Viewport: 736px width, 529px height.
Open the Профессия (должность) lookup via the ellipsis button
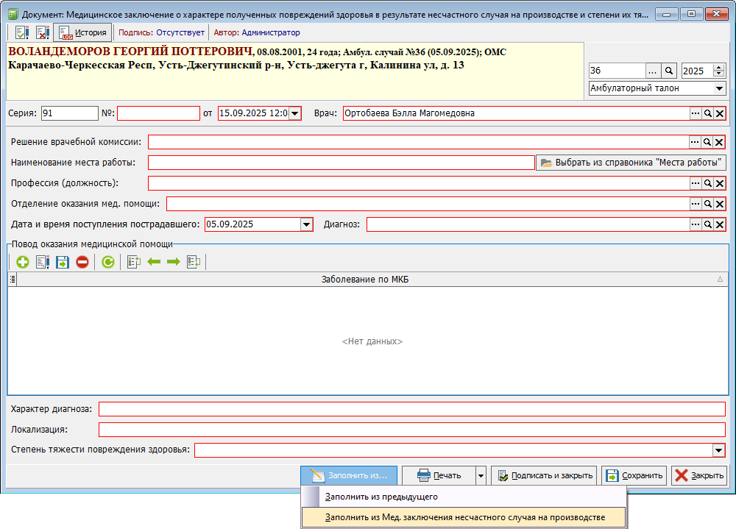tap(696, 183)
